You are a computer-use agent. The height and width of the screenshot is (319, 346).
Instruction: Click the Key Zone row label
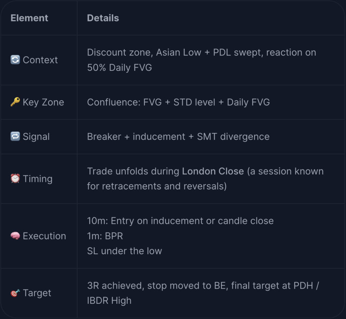(44, 102)
